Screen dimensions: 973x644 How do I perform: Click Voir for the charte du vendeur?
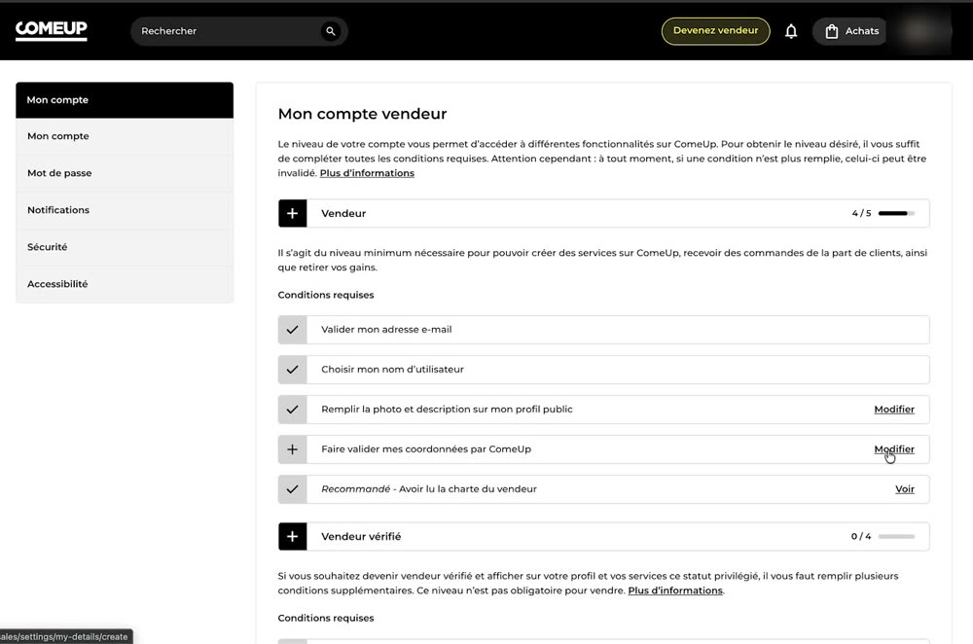pyautogui.click(x=905, y=489)
